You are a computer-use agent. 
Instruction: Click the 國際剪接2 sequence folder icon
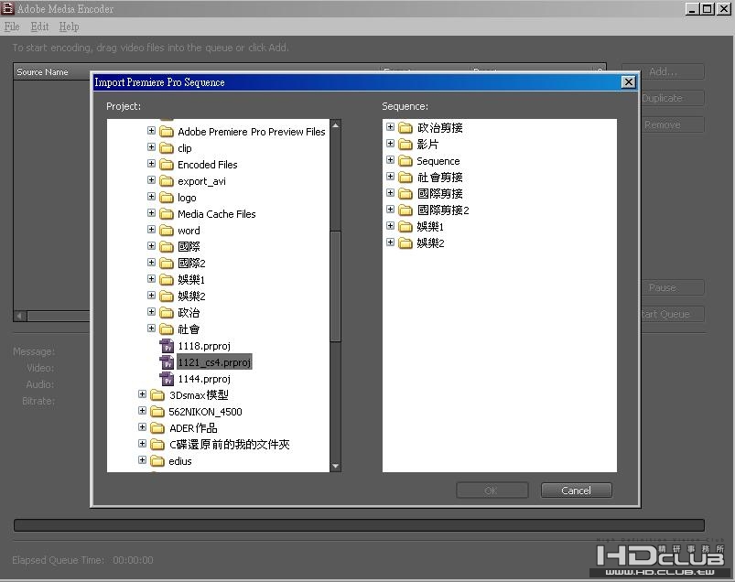point(405,210)
